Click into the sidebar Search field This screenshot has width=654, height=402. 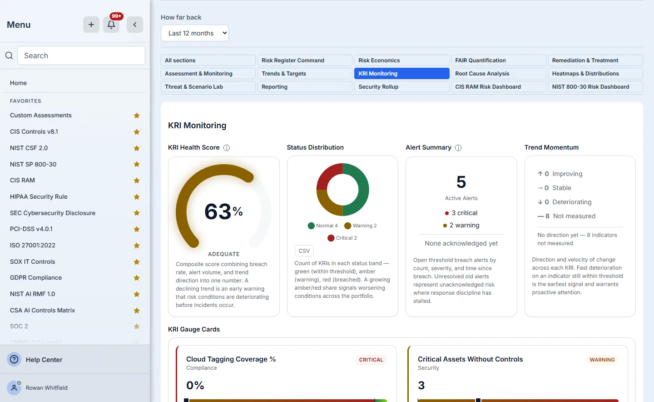coord(81,55)
